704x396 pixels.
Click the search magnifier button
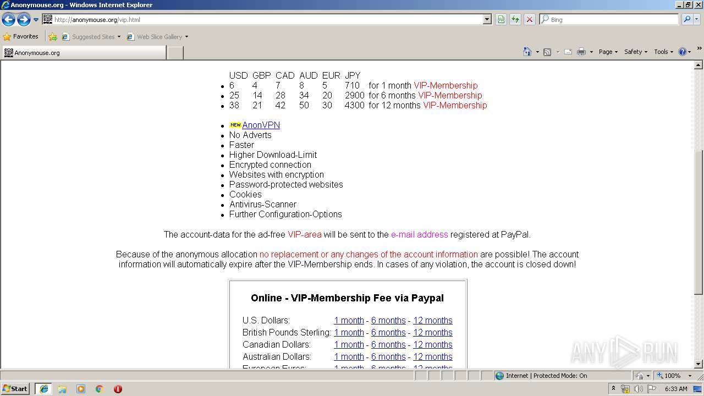686,19
